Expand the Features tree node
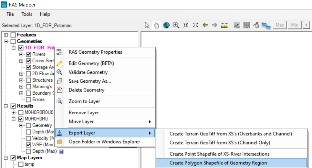Screen dimensions: 312x168 click(x=6, y=35)
